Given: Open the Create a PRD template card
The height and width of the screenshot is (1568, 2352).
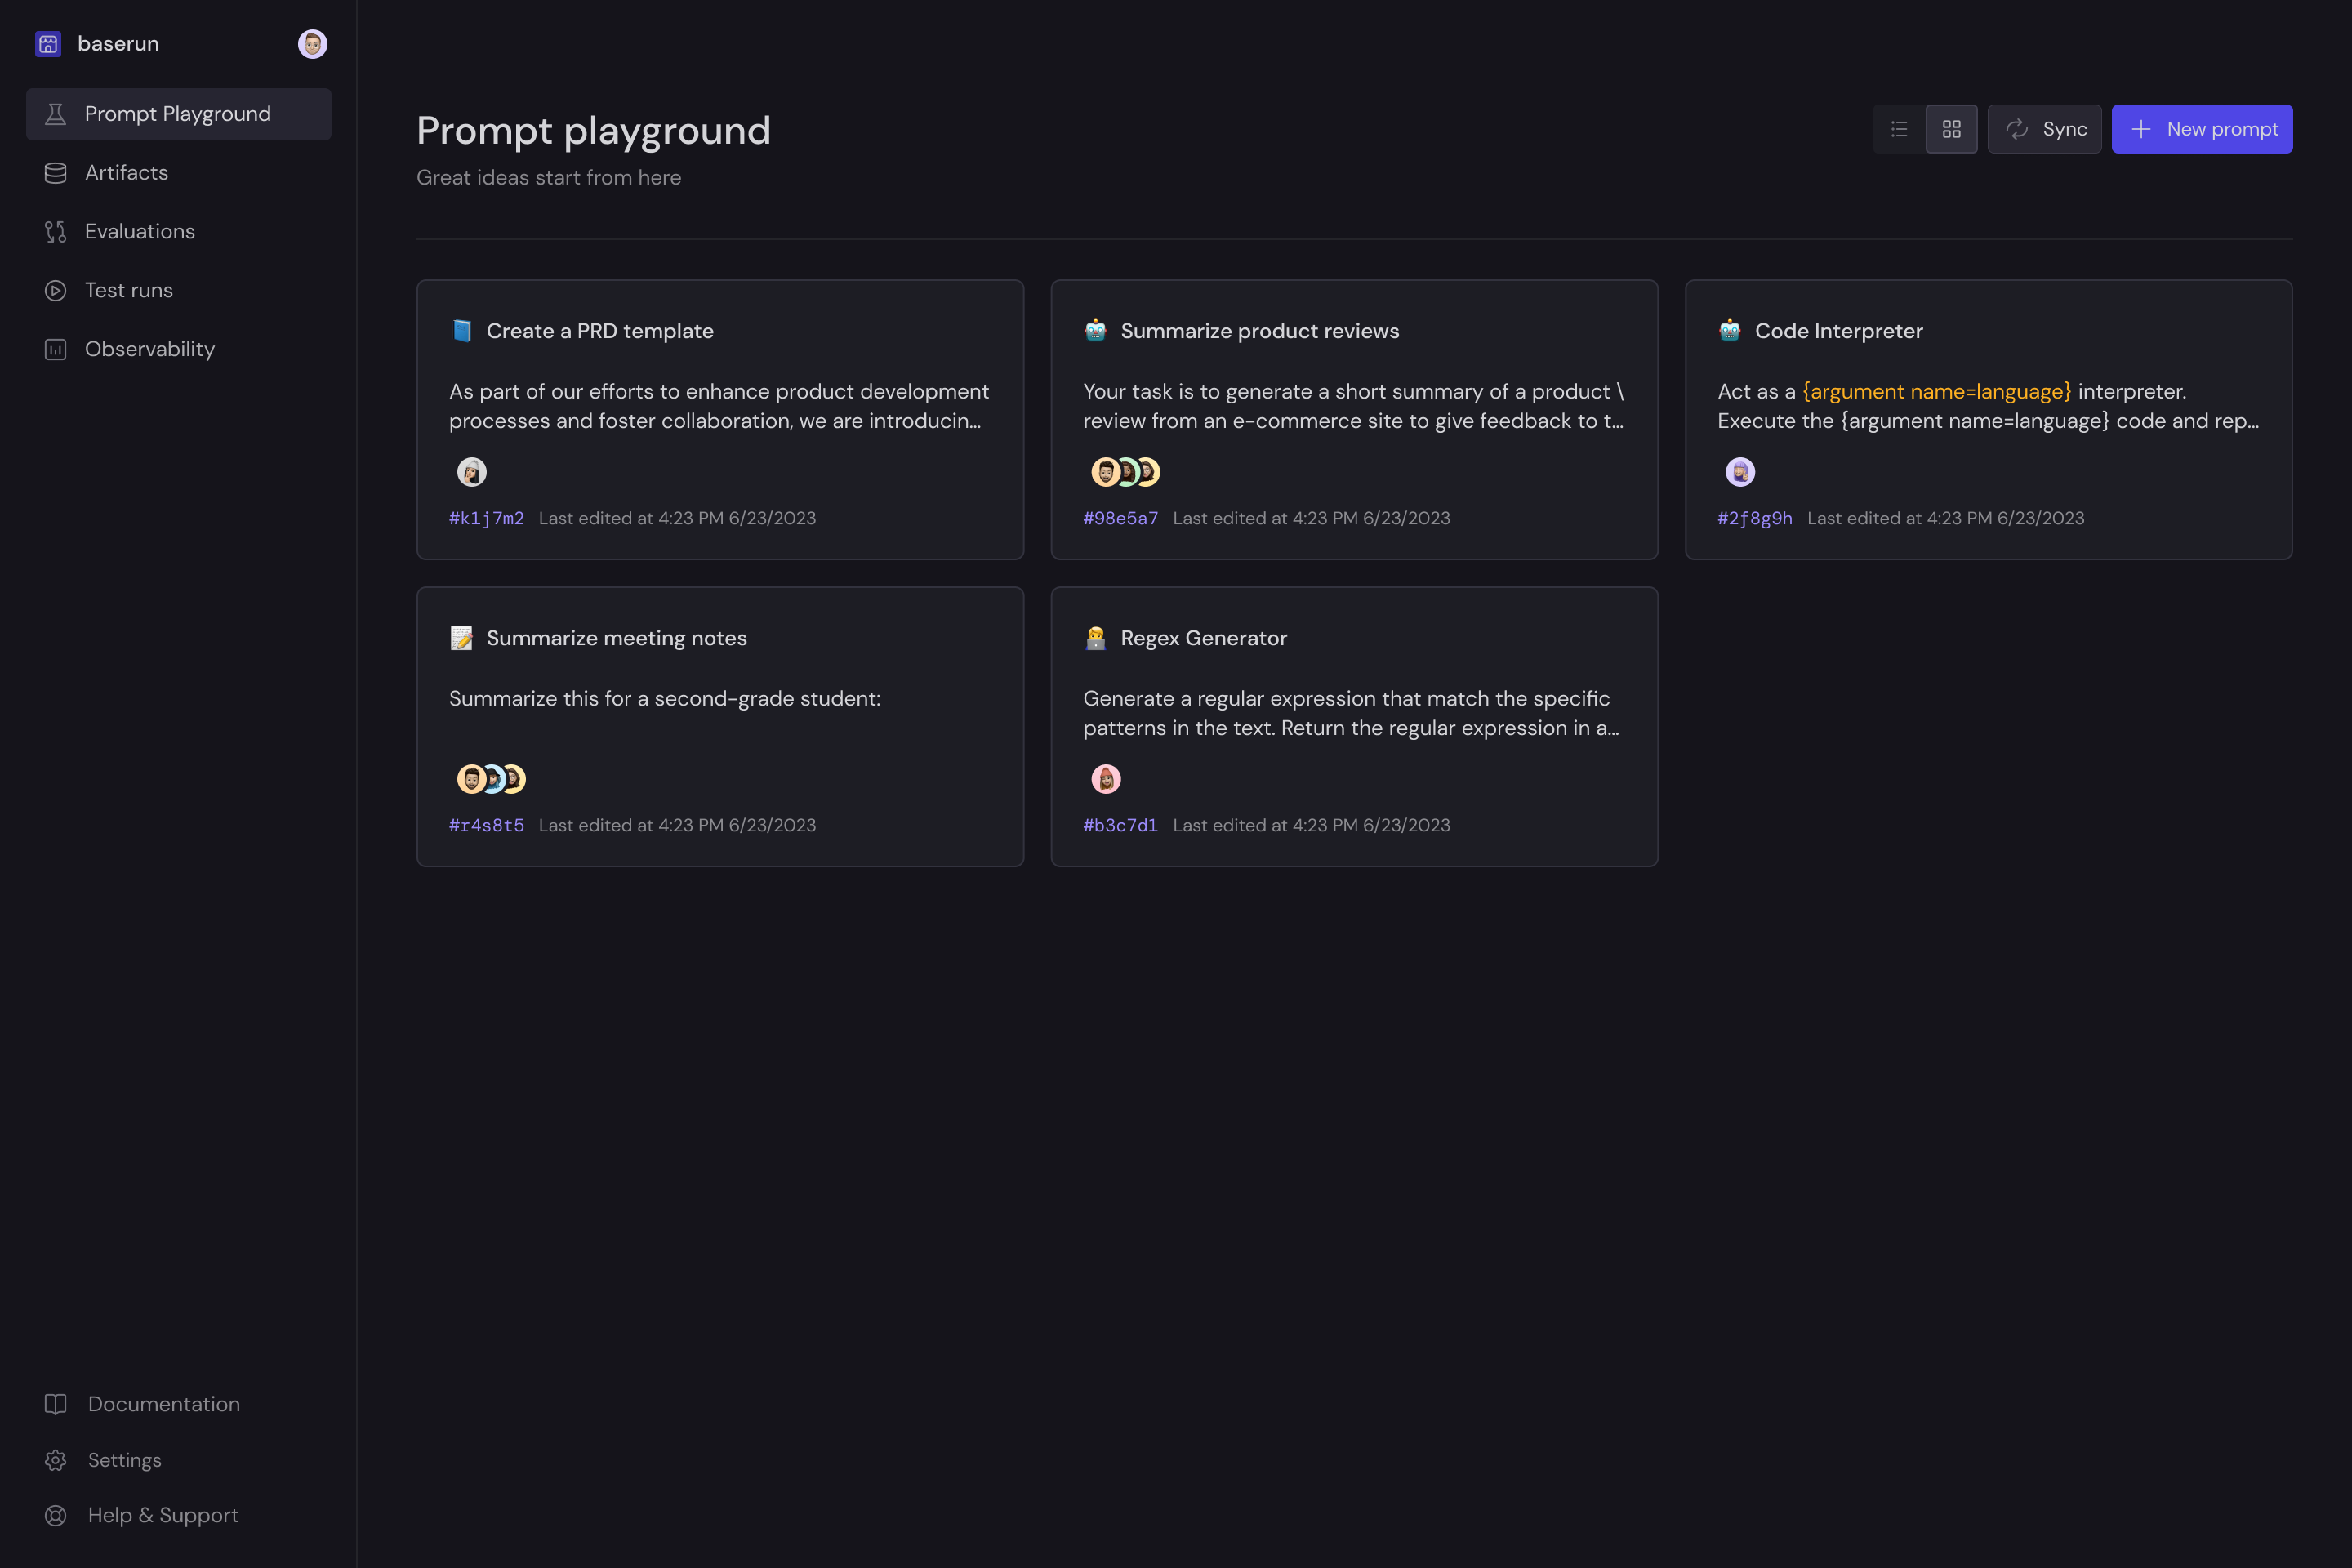Looking at the screenshot, I should [x=719, y=419].
